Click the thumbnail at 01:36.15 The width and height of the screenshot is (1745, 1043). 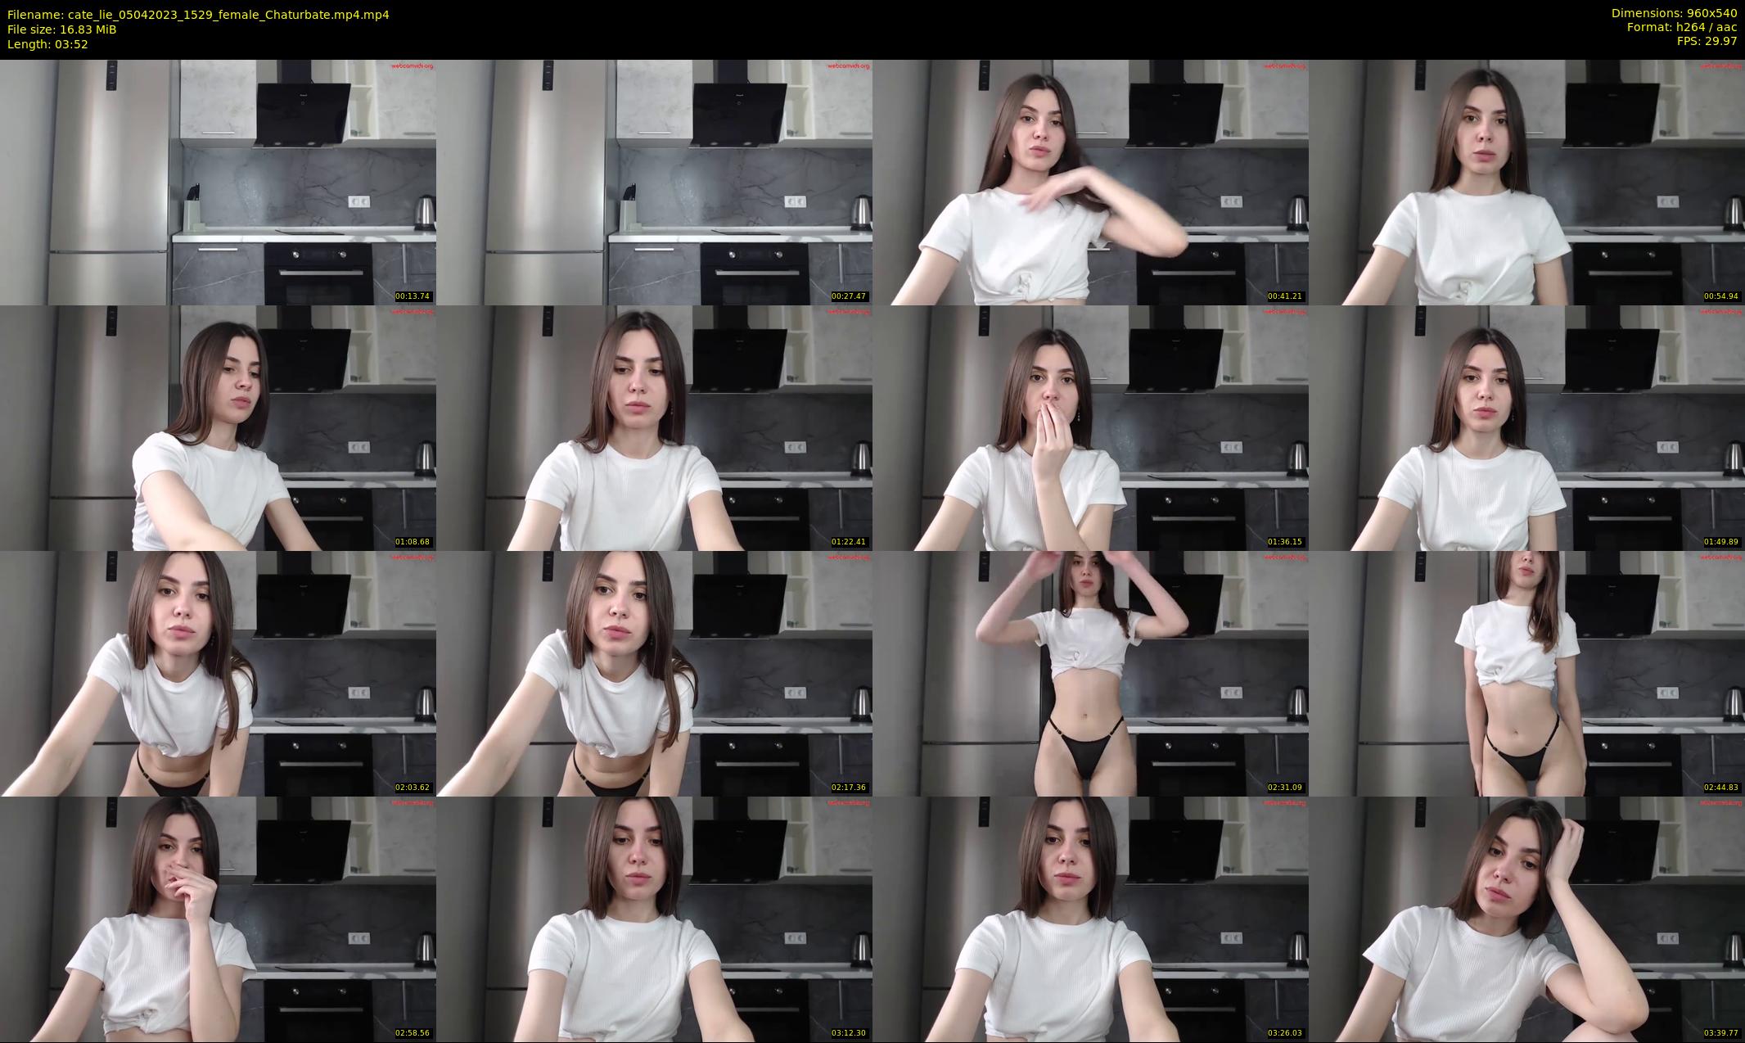coord(1090,427)
